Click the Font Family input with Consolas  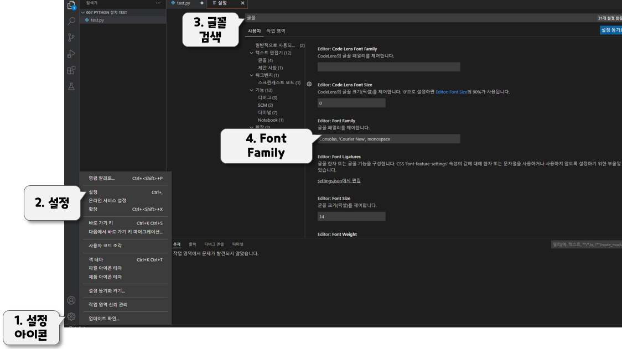(388, 139)
